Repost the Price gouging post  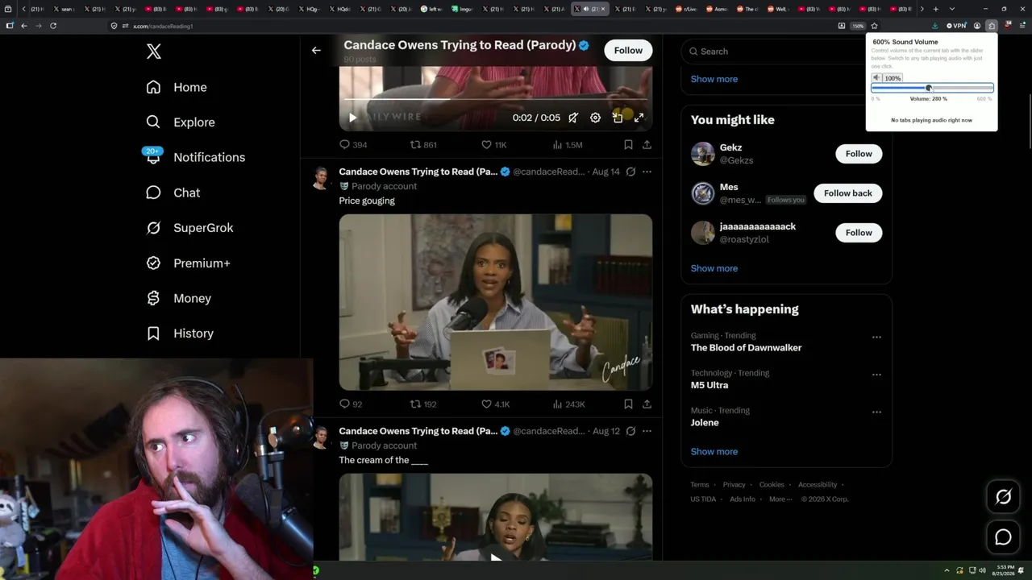pos(423,404)
